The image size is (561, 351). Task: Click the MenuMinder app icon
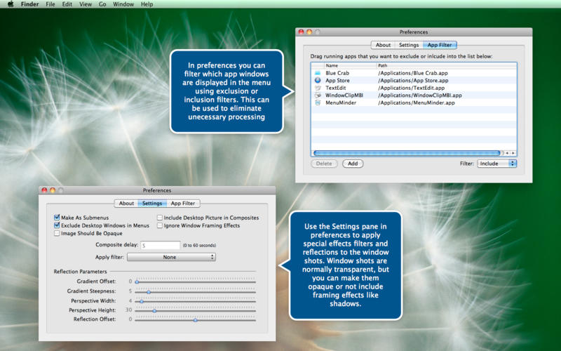pos(318,102)
